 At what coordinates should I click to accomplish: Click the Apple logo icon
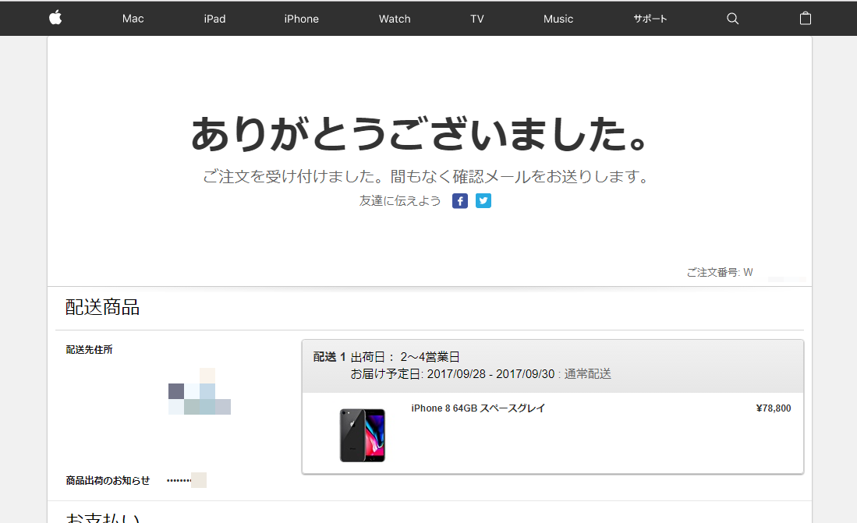tap(55, 18)
